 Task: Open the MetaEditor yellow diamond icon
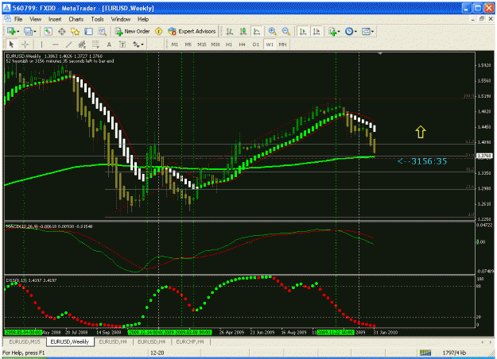click(x=159, y=31)
